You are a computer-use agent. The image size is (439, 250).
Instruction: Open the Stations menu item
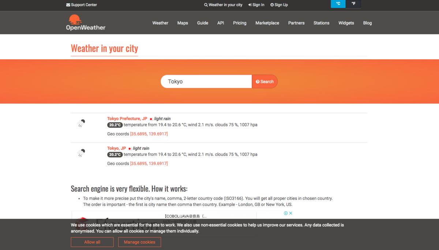[321, 23]
